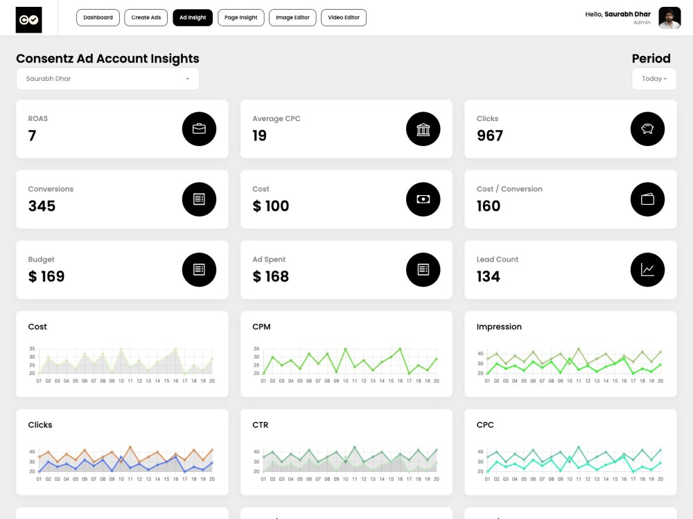This screenshot has height=519, width=693.
Task: Click the Average CPC value 19
Action: point(259,136)
